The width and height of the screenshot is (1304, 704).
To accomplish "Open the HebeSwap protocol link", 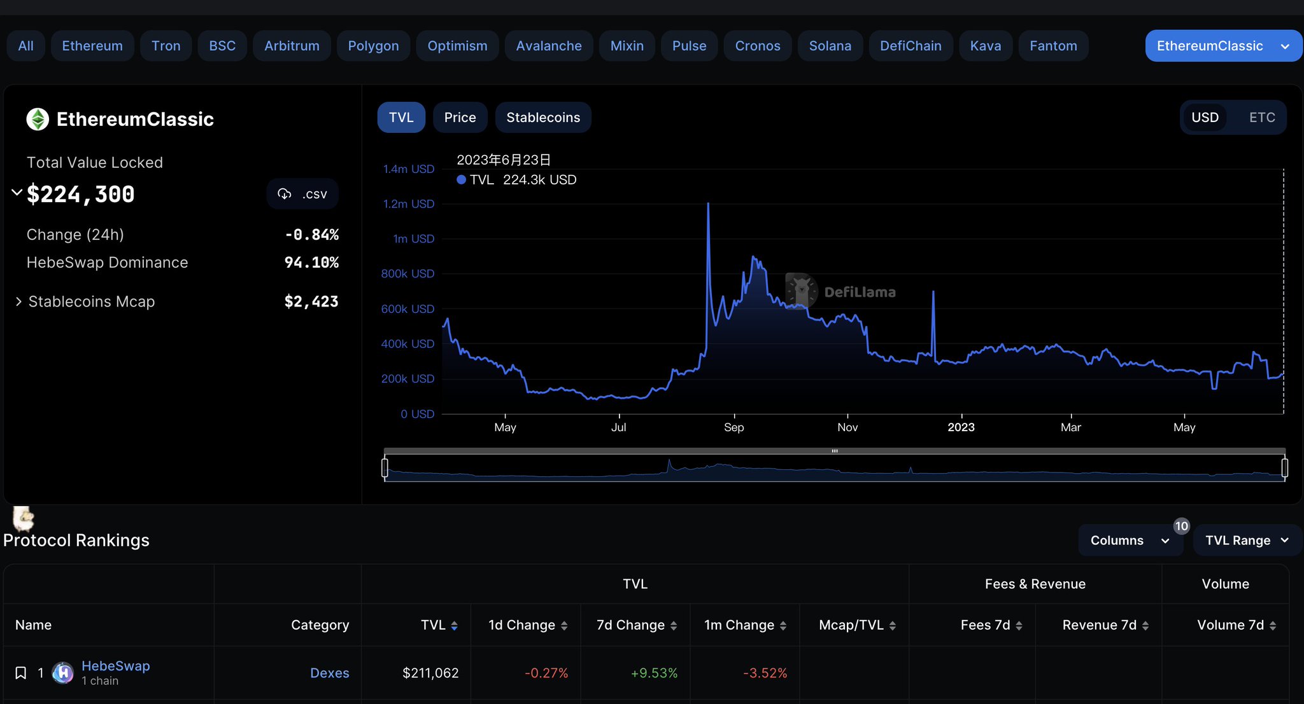I will 116,666.
